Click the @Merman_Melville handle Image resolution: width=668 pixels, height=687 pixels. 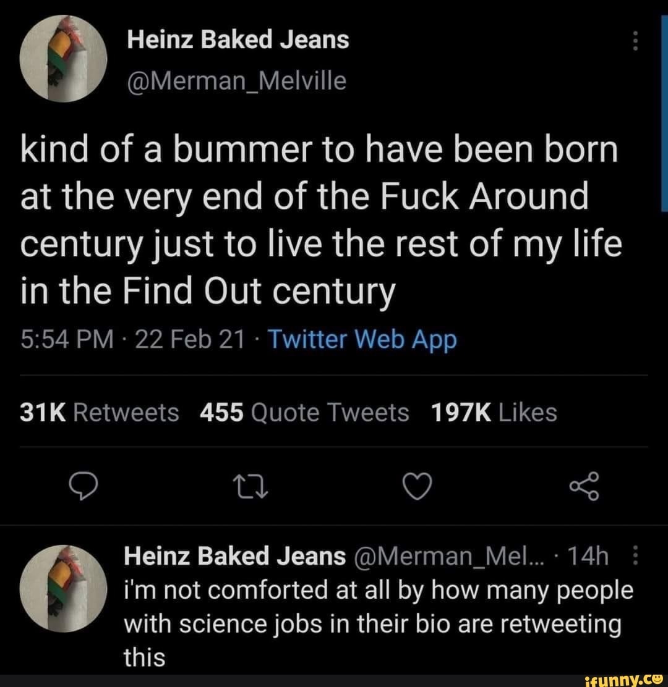236,80
